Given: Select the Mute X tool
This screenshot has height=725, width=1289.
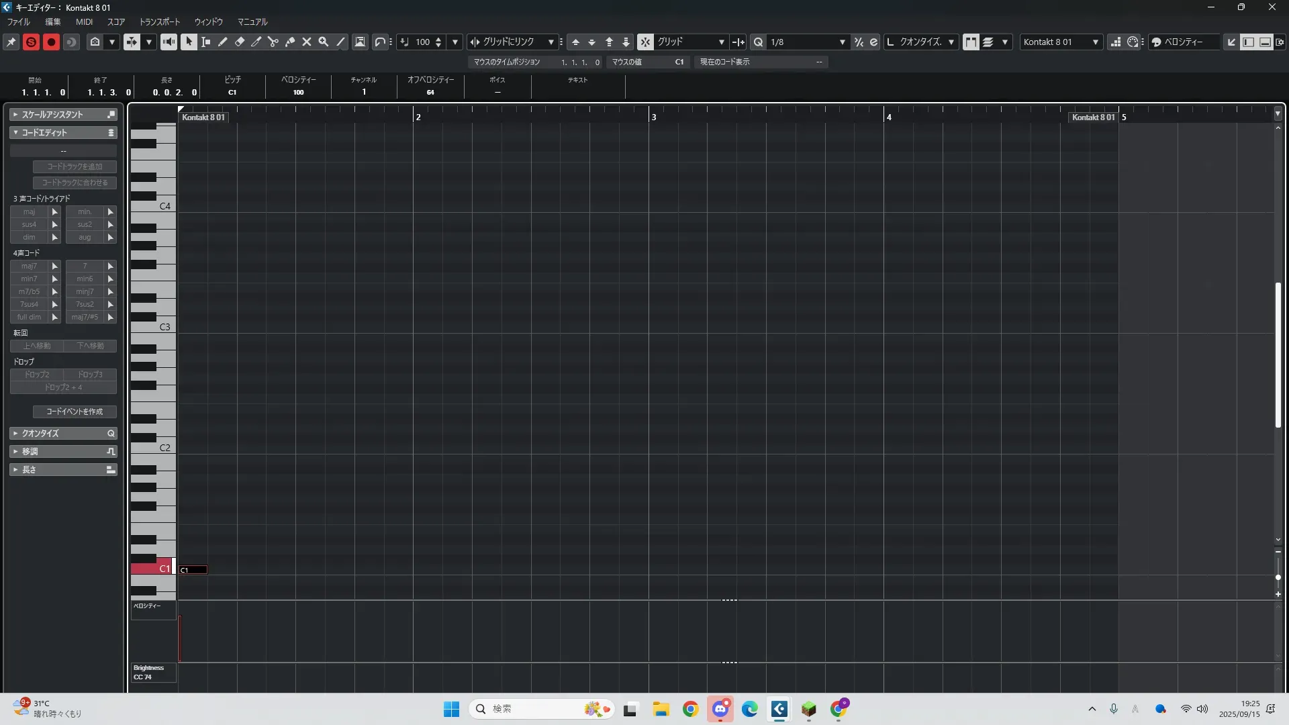Looking at the screenshot, I should pyautogui.click(x=307, y=42).
